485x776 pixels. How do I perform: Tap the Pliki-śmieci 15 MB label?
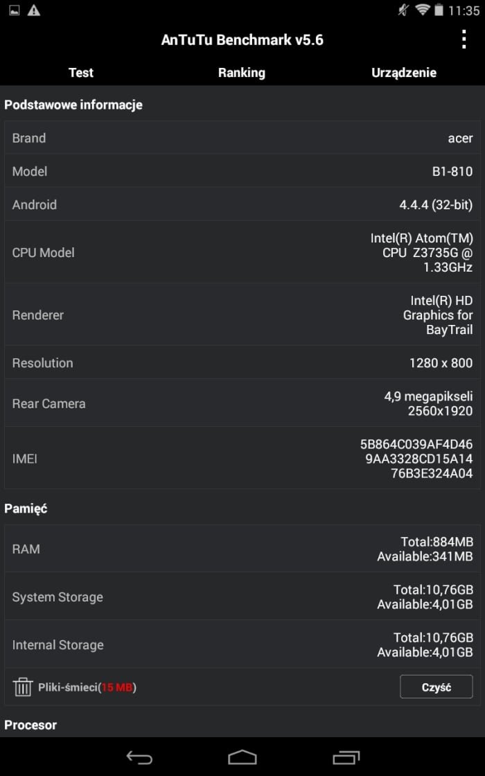pyautogui.click(x=87, y=687)
